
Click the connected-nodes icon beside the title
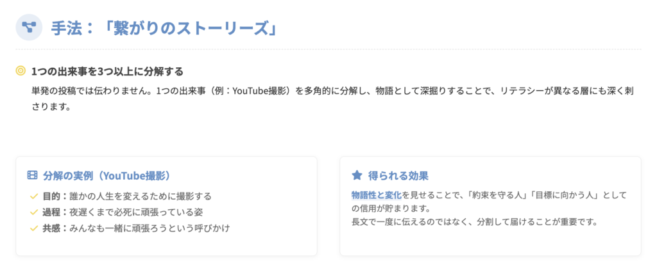[x=29, y=27]
